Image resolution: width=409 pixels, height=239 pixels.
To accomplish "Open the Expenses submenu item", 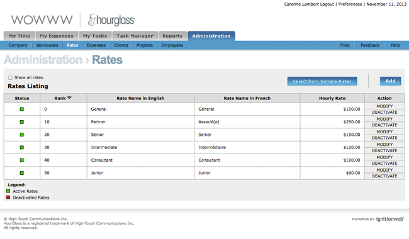I will pos(96,45).
